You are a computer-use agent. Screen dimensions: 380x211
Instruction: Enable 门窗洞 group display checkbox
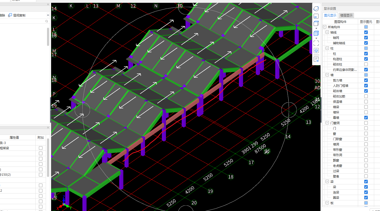coord(366,123)
